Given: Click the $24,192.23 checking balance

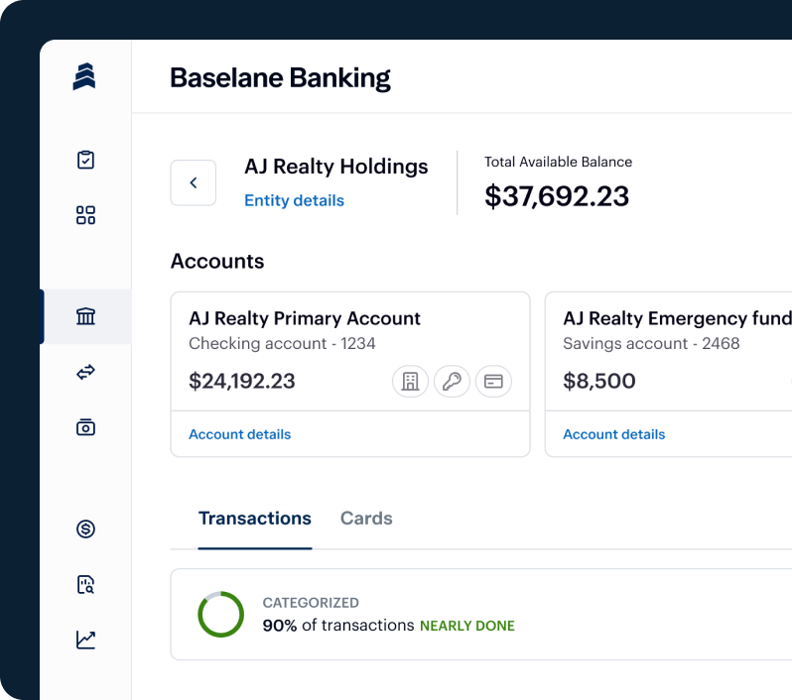Looking at the screenshot, I should 242,381.
